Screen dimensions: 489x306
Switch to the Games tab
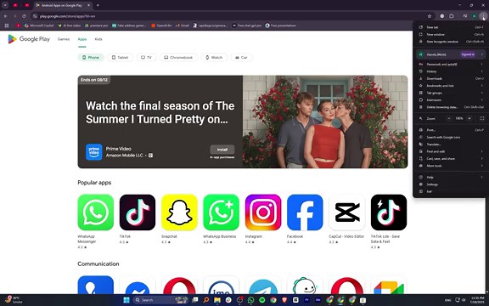(x=64, y=39)
